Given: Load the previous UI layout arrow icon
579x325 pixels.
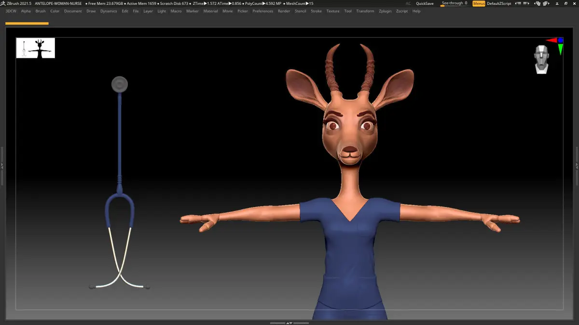Looking at the screenshot, I should click(x=538, y=3).
